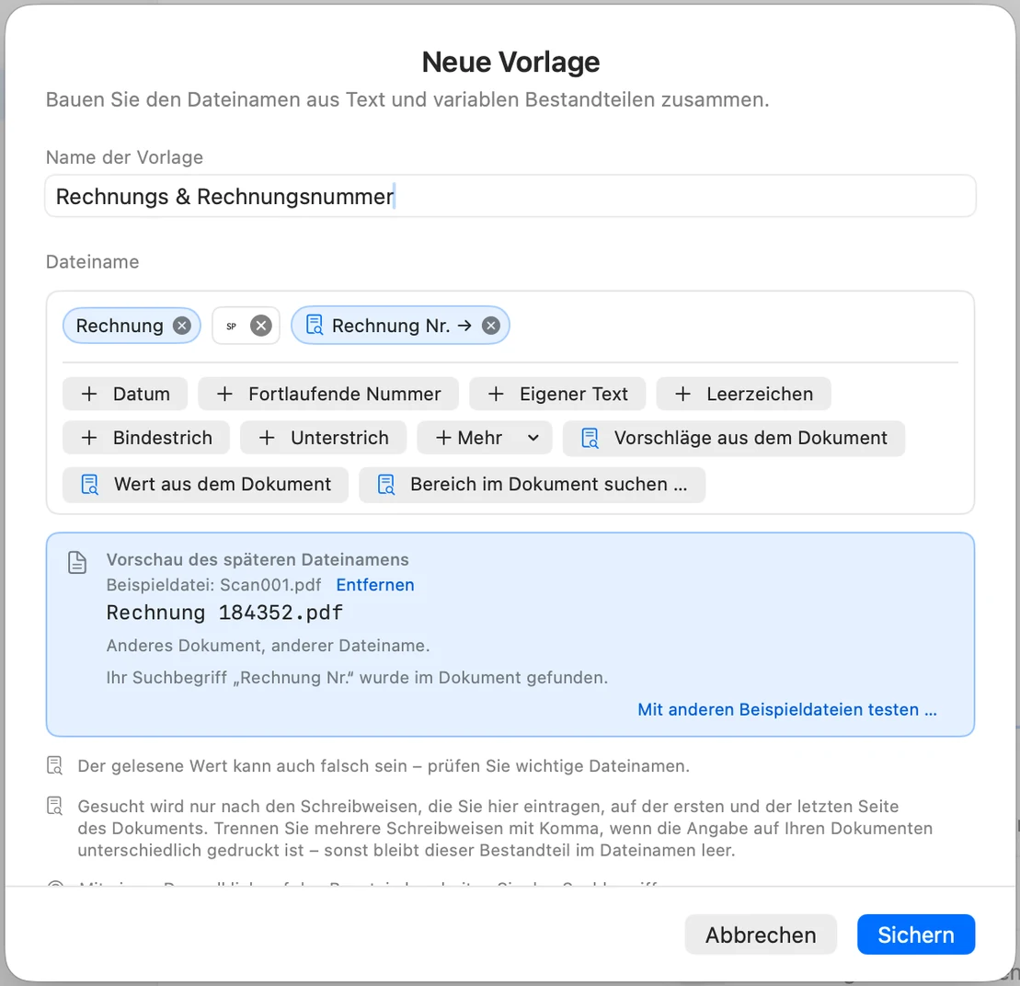Save the template with Sichern
1020x986 pixels.
click(x=916, y=934)
